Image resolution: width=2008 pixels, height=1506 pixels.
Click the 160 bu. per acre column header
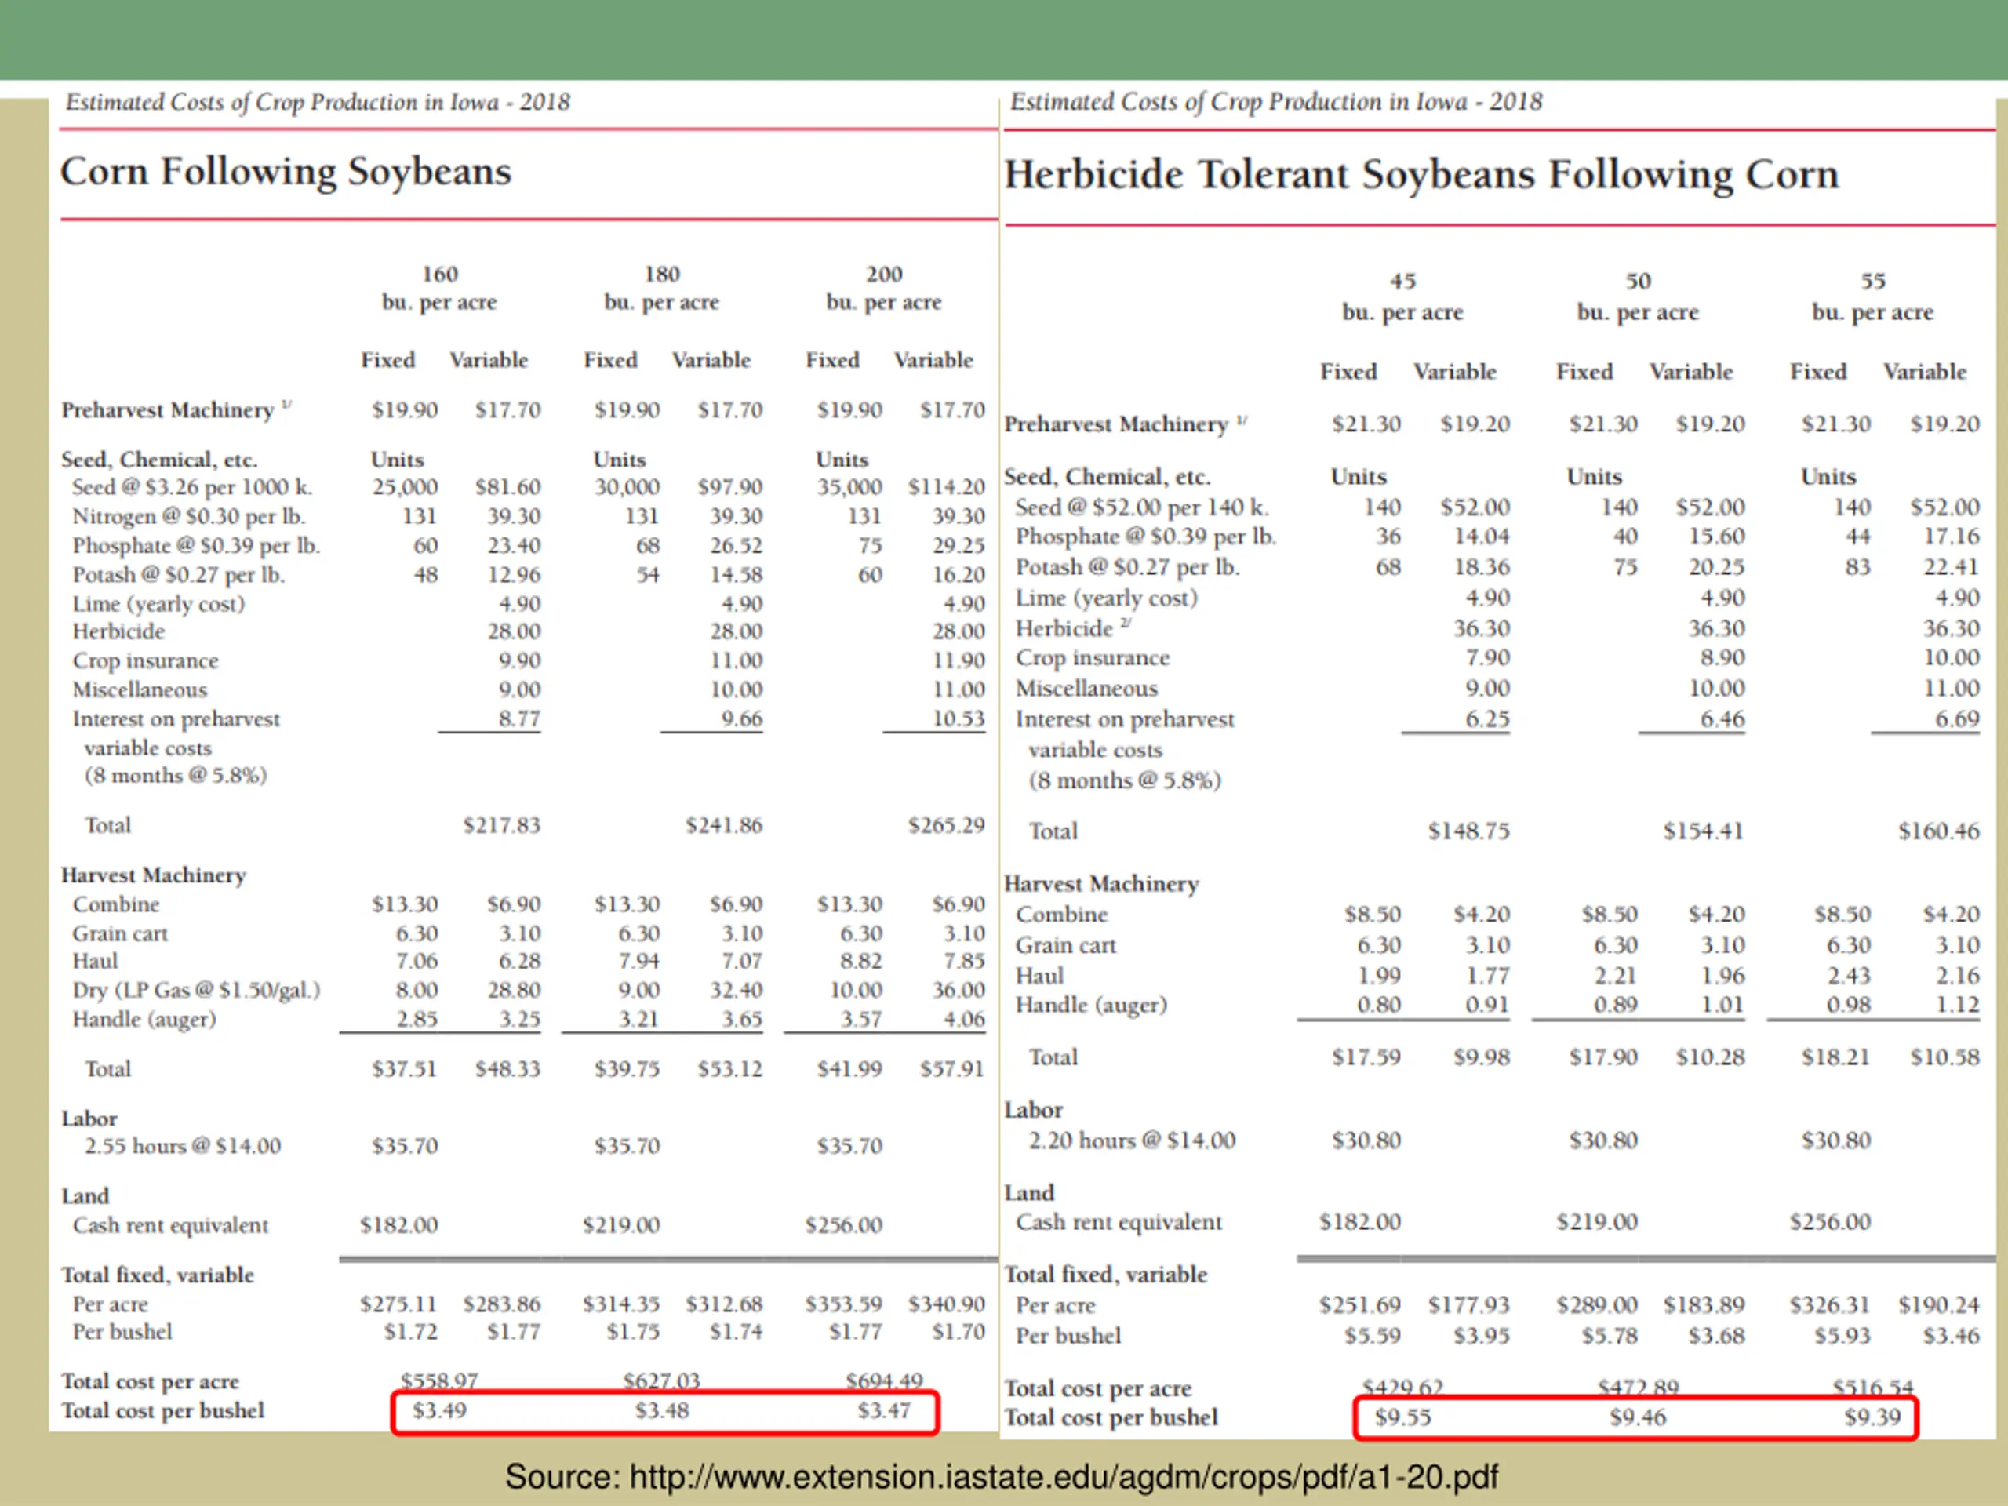pos(439,288)
